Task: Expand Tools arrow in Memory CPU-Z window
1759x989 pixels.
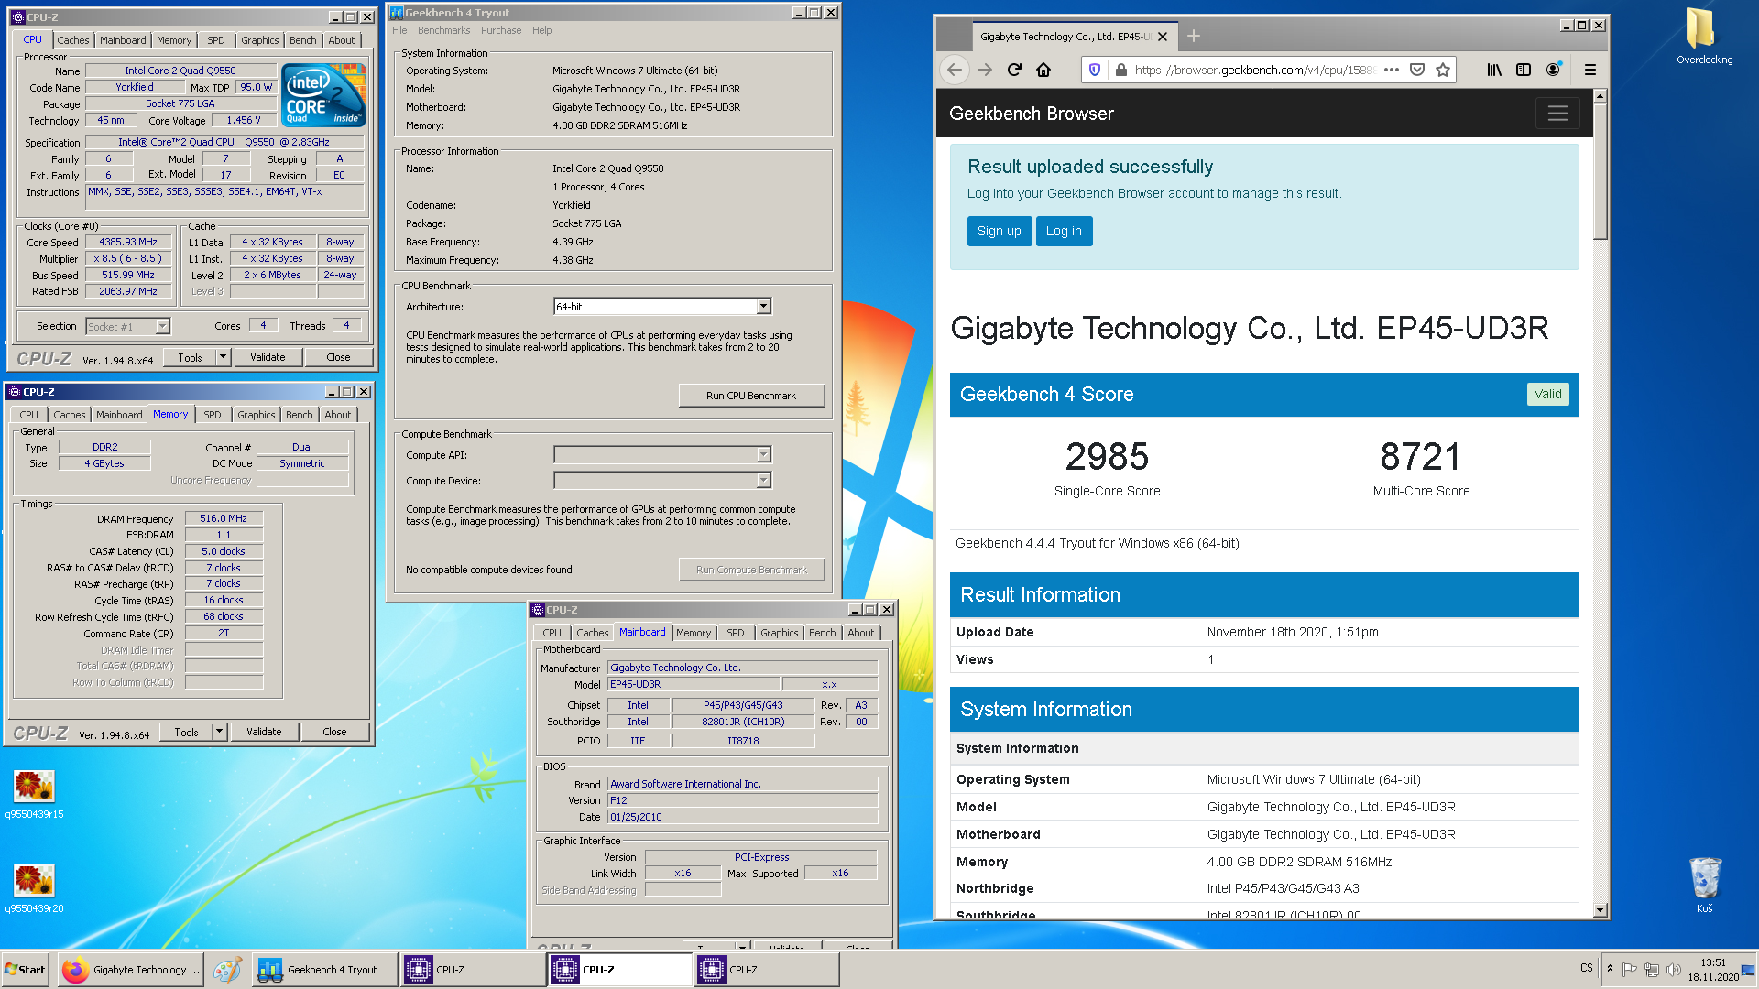Action: coord(219,732)
